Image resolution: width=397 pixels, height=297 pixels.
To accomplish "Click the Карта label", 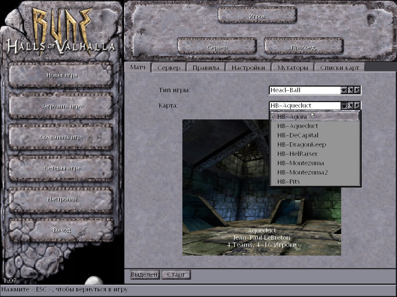I will (168, 105).
